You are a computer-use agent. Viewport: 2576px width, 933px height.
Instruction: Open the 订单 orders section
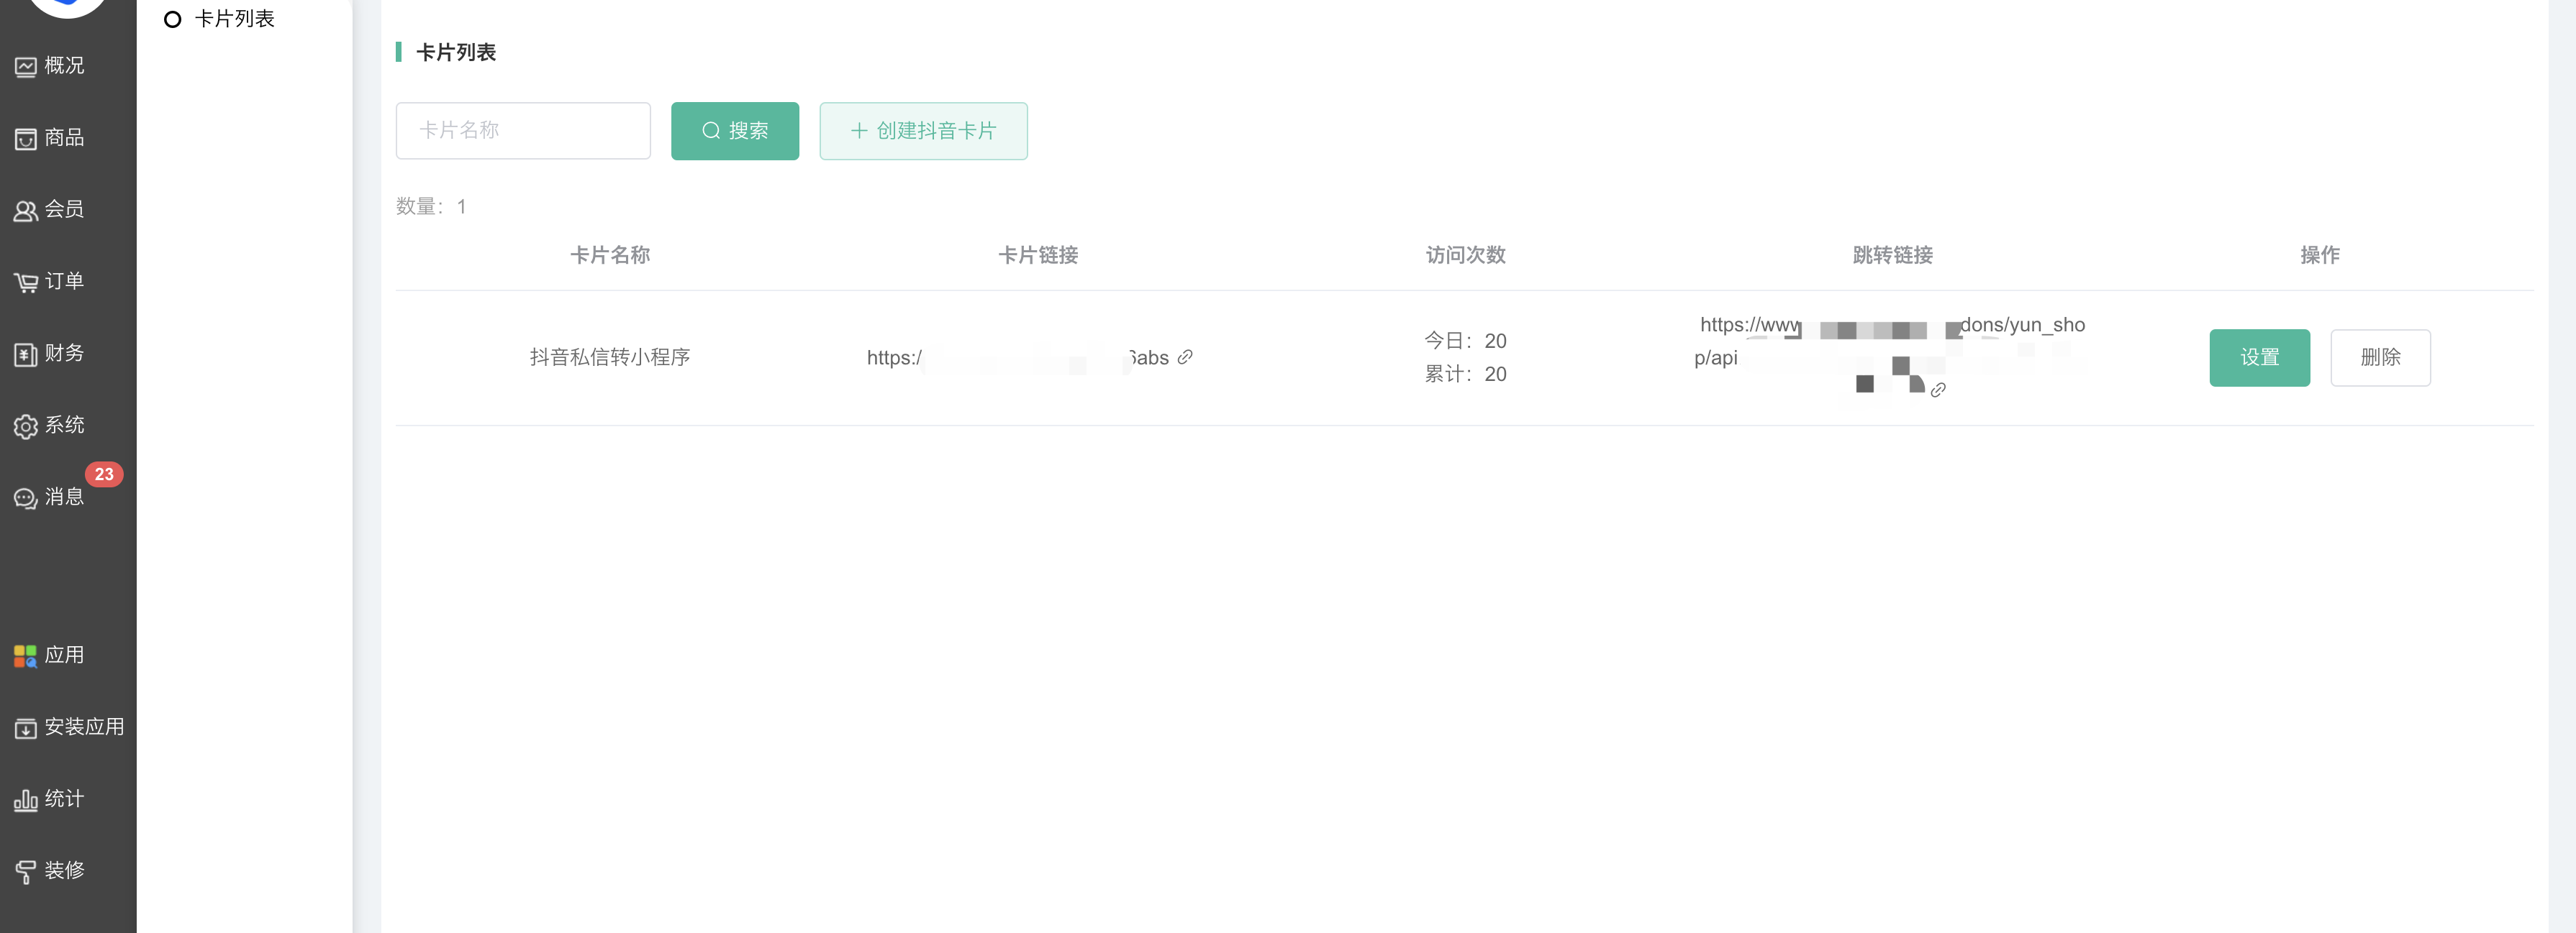point(50,282)
